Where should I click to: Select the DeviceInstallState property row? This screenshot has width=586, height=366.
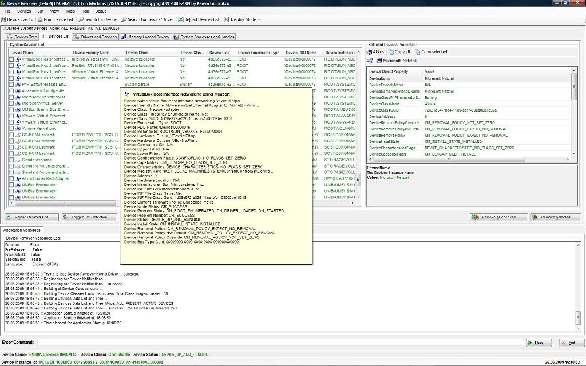point(469,142)
